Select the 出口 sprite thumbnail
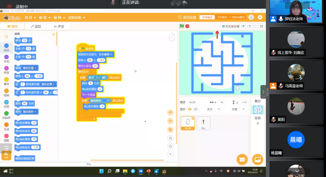 (x=203, y=123)
